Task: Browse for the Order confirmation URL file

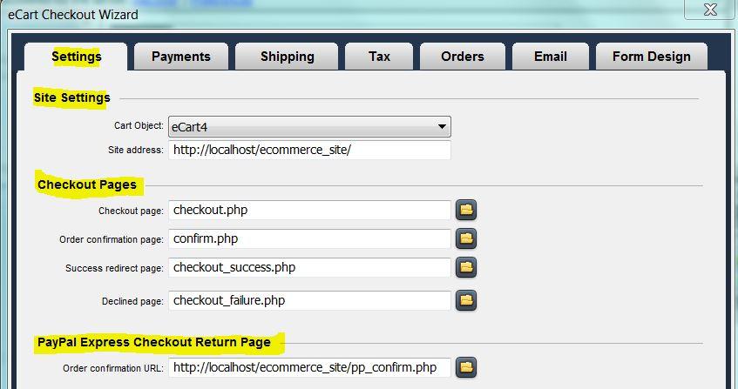Action: coord(466,367)
